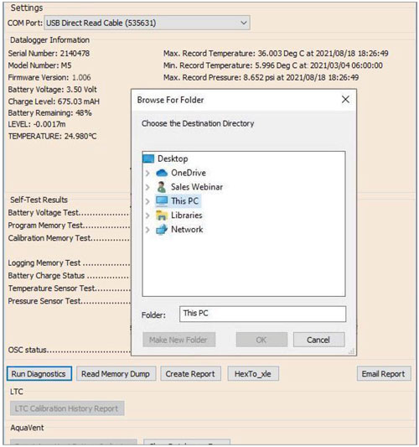Click the Network icon

tap(162, 229)
